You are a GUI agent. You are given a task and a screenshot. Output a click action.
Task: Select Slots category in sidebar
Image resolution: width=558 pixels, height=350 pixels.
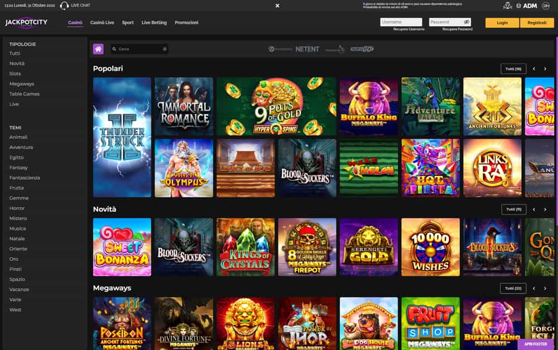pyautogui.click(x=15, y=74)
